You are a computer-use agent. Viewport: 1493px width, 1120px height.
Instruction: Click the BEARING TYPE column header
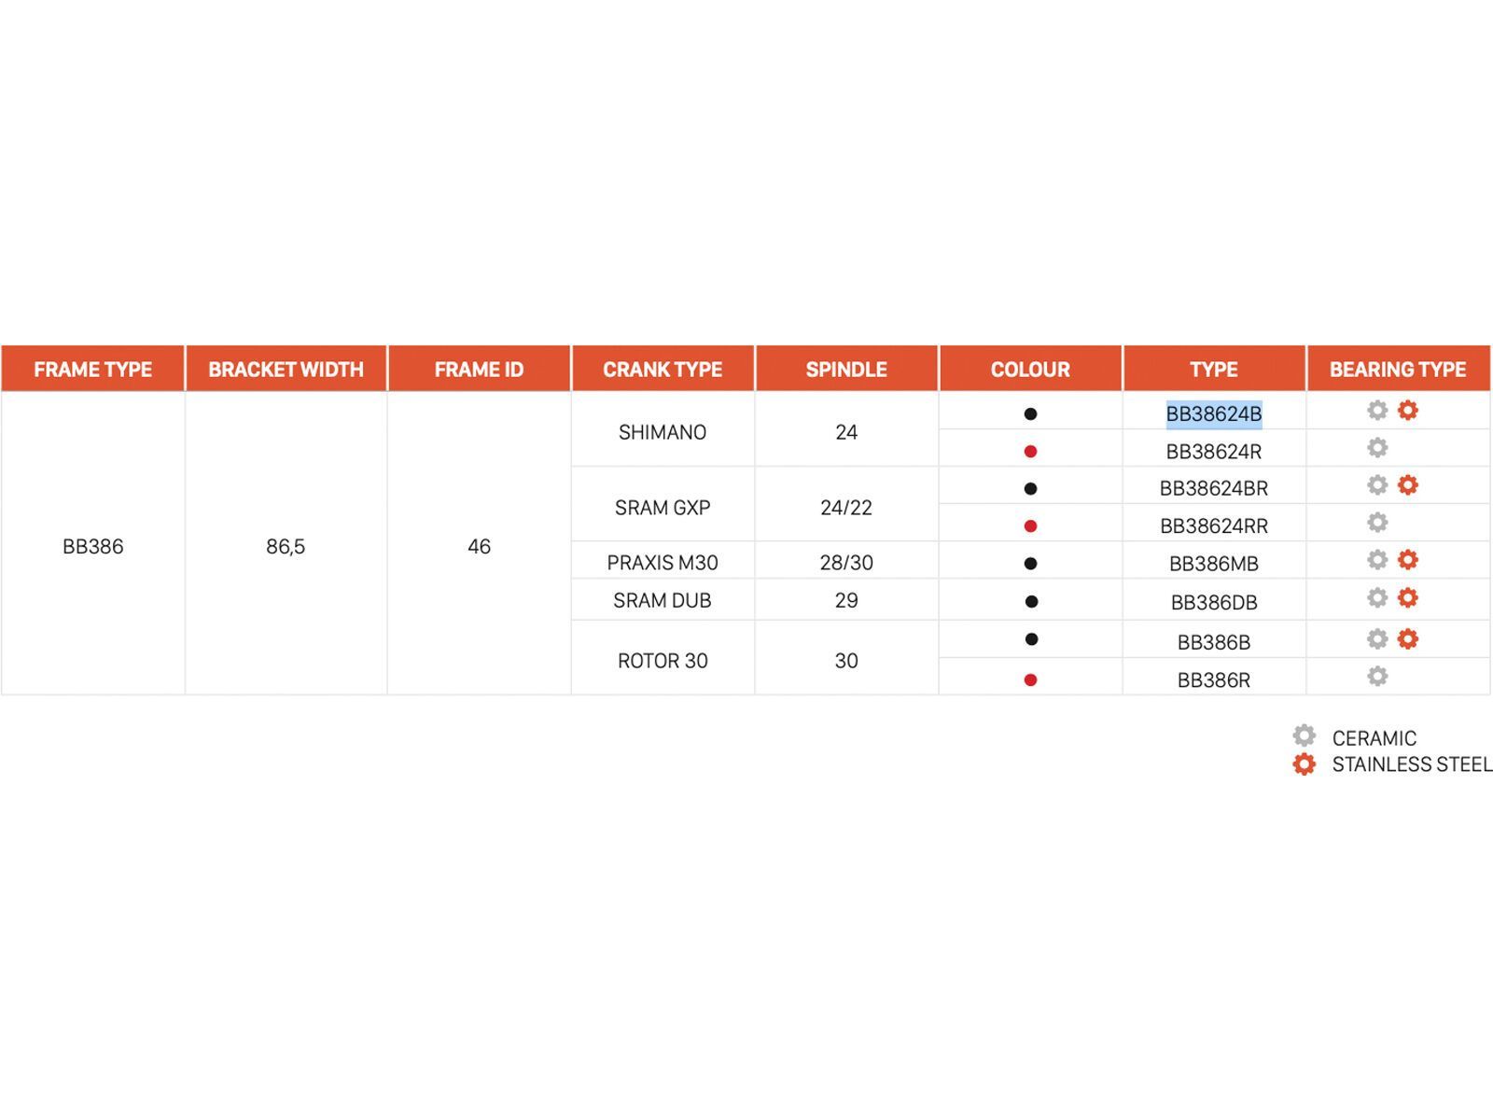pos(1397,370)
